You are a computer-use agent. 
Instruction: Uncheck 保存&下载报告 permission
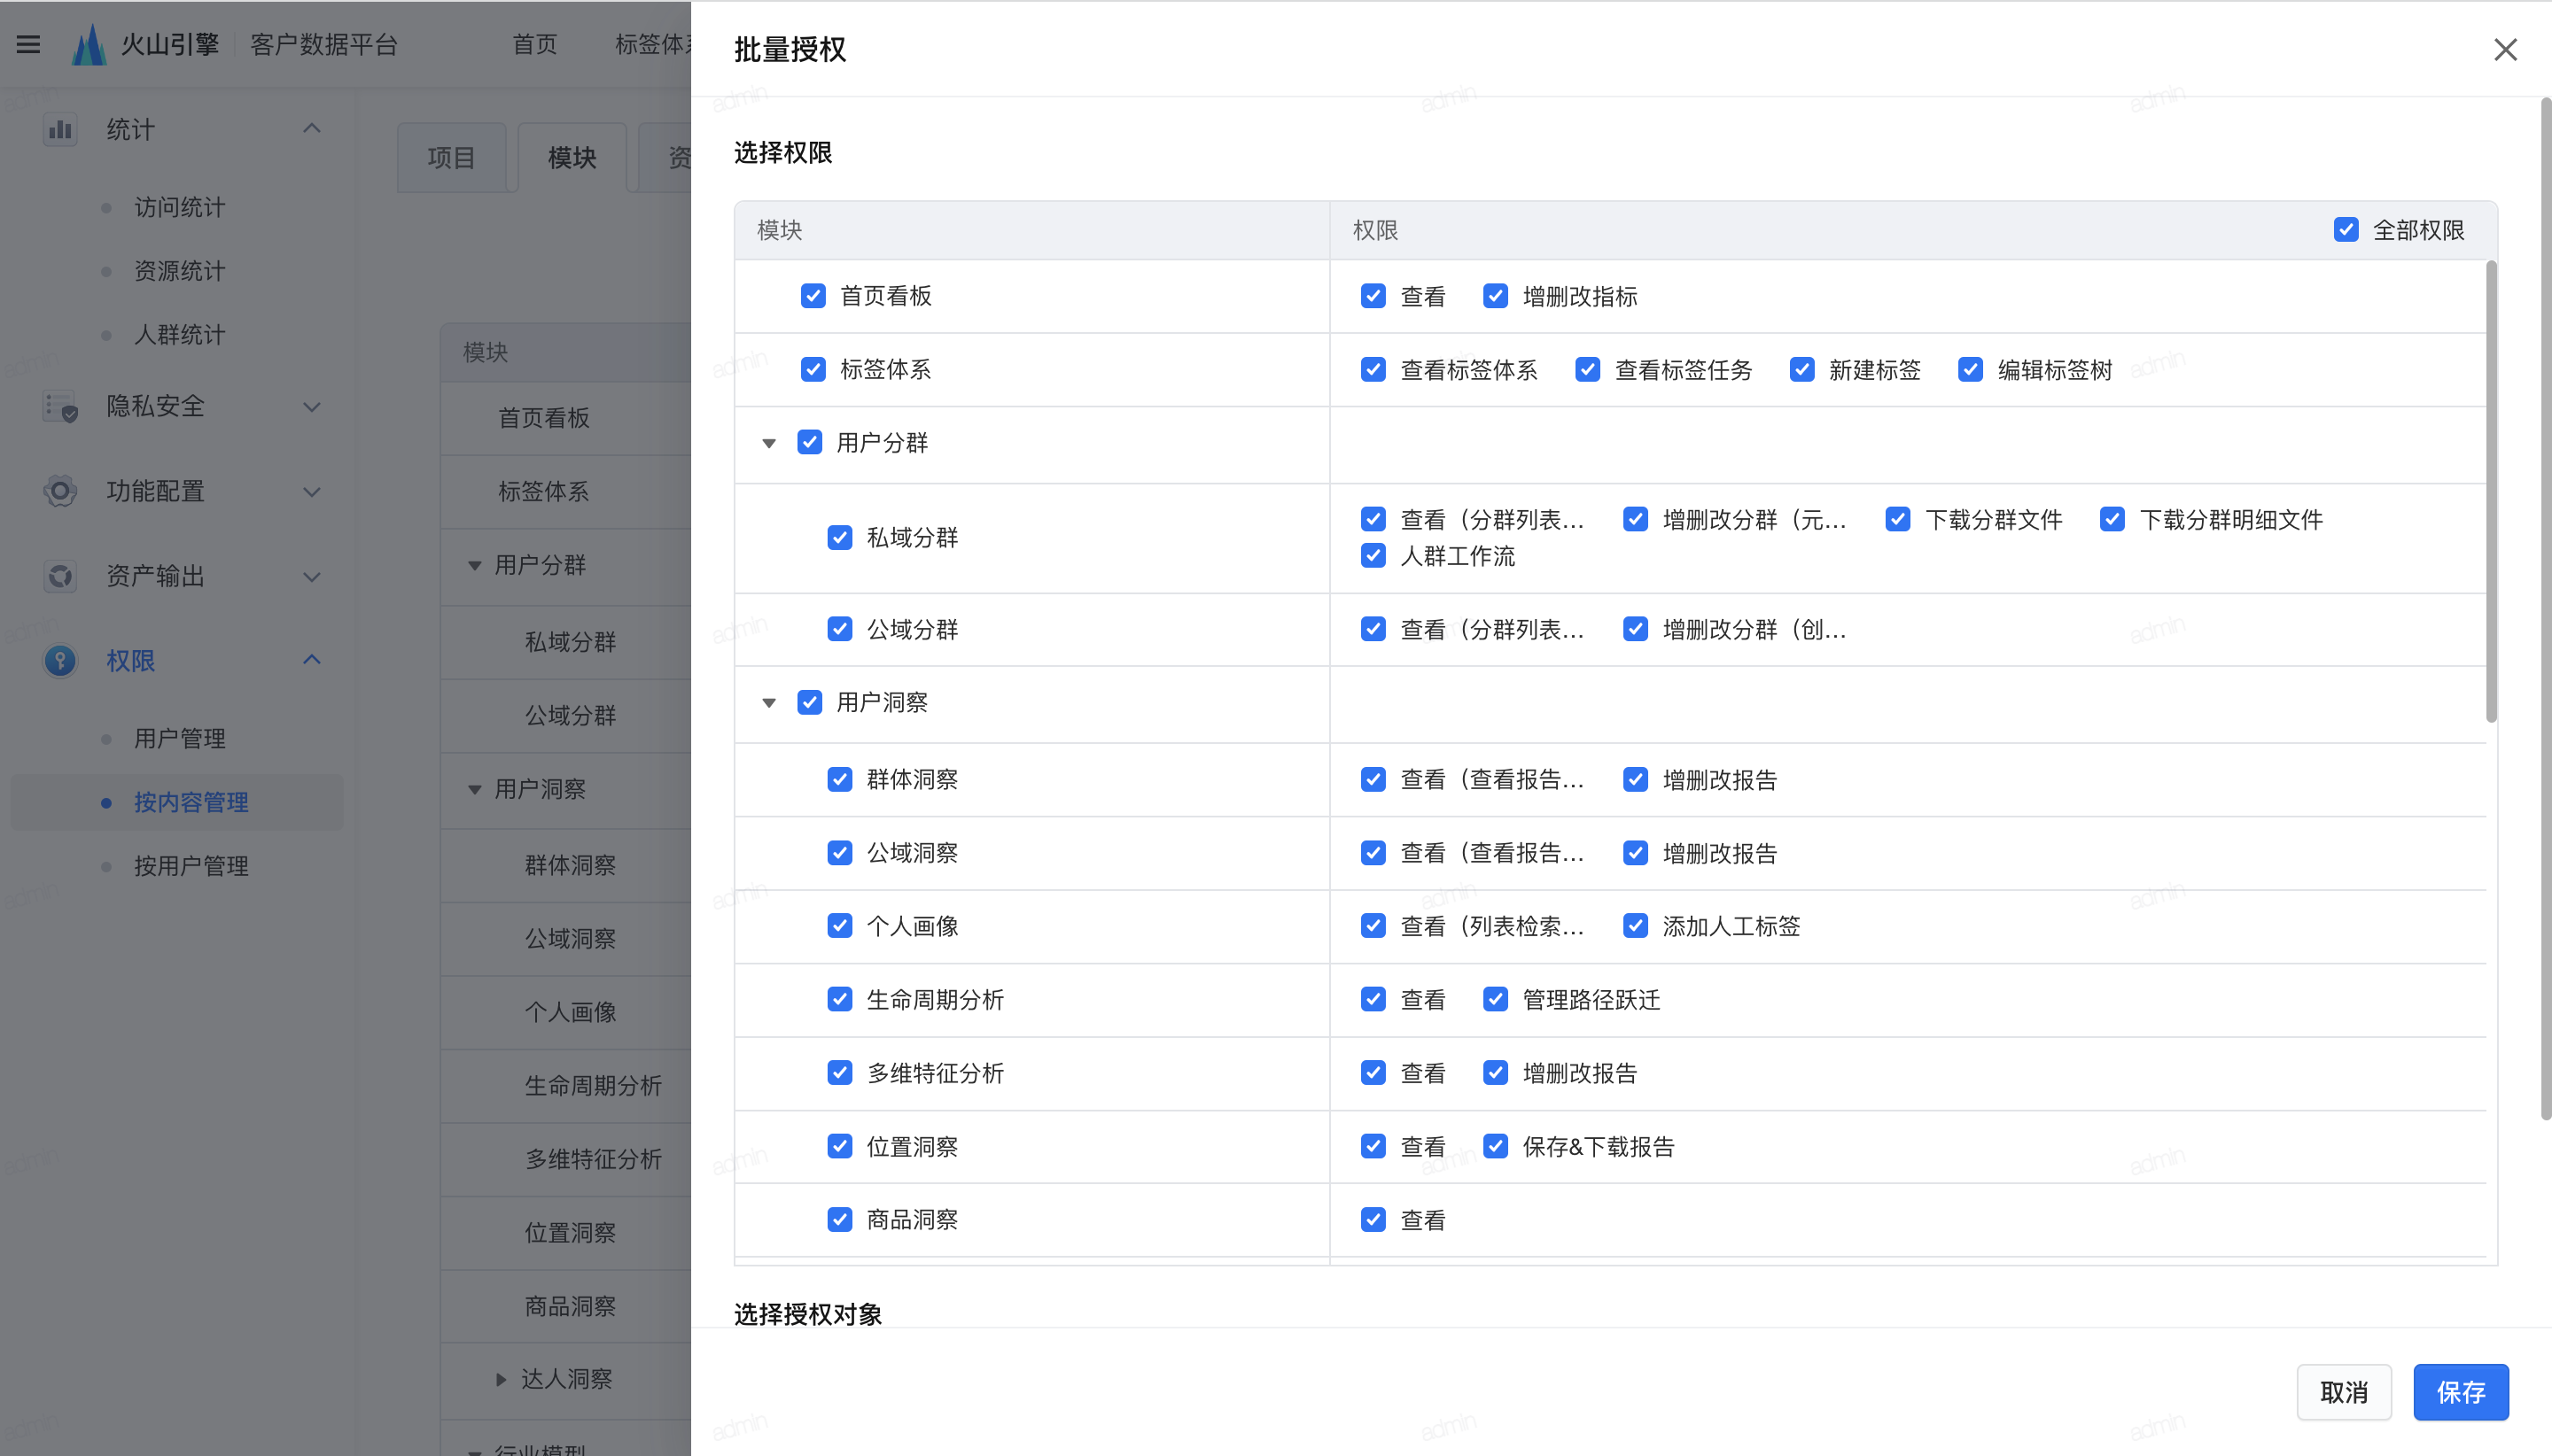[1496, 1146]
